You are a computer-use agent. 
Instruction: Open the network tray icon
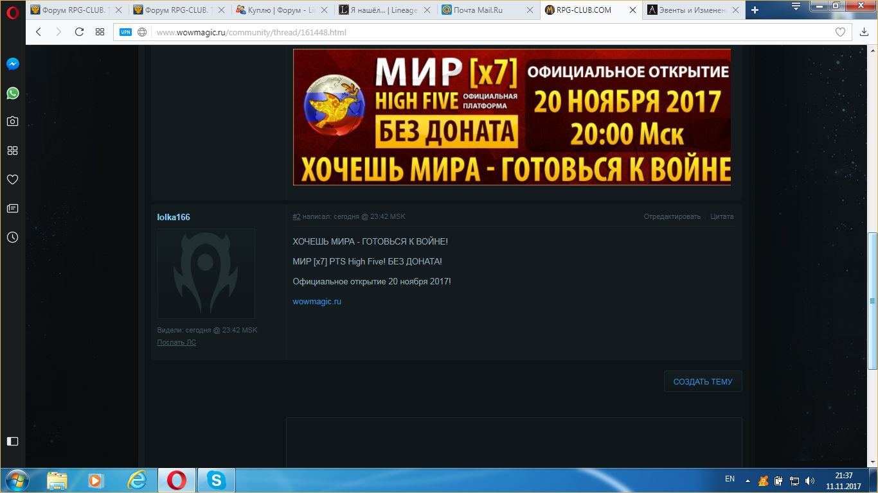pyautogui.click(x=794, y=480)
